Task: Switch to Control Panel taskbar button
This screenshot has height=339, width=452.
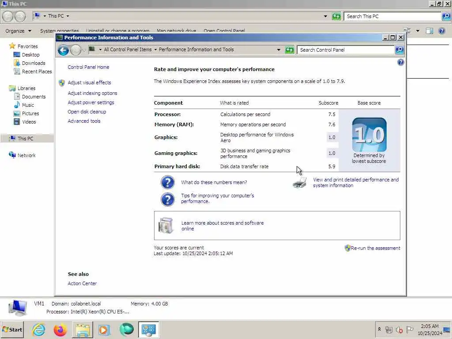Action: 148,329
